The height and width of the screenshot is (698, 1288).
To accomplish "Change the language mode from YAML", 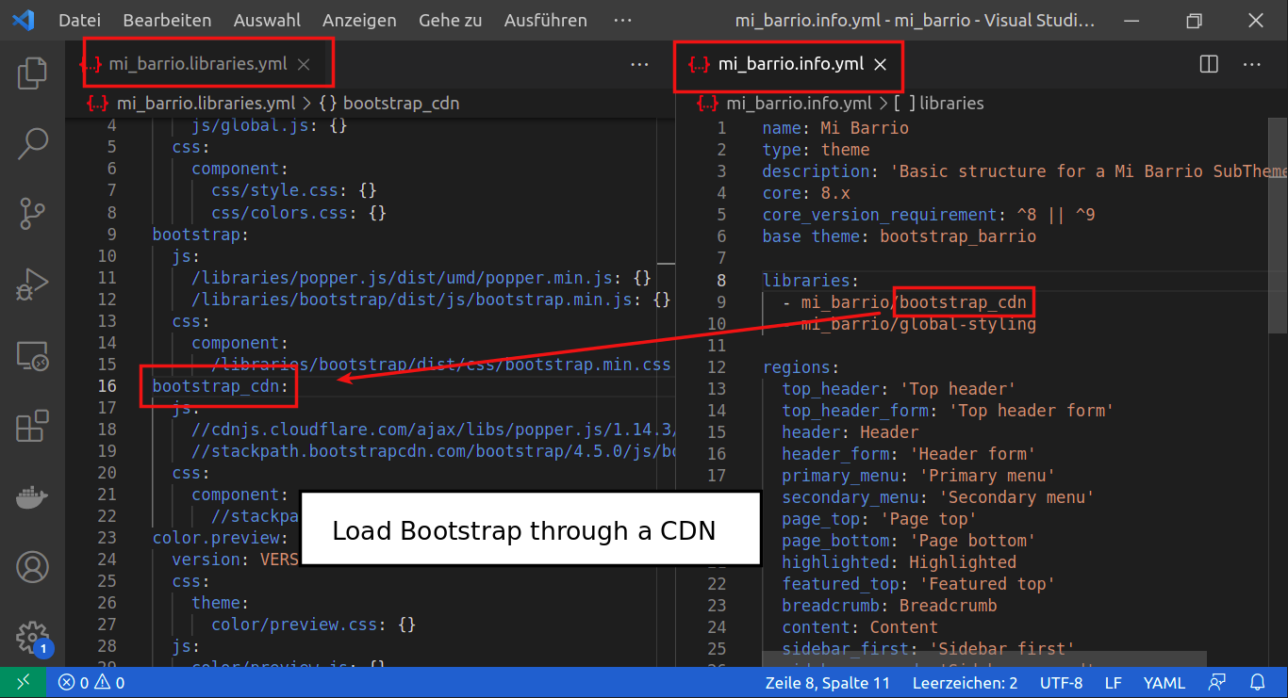I will (1164, 682).
